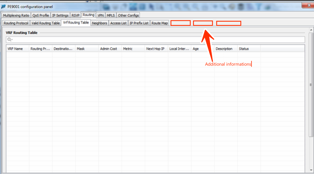Click the PE9001 window title icon
This screenshot has height=174, width=314.
pyautogui.click(x=4, y=7)
